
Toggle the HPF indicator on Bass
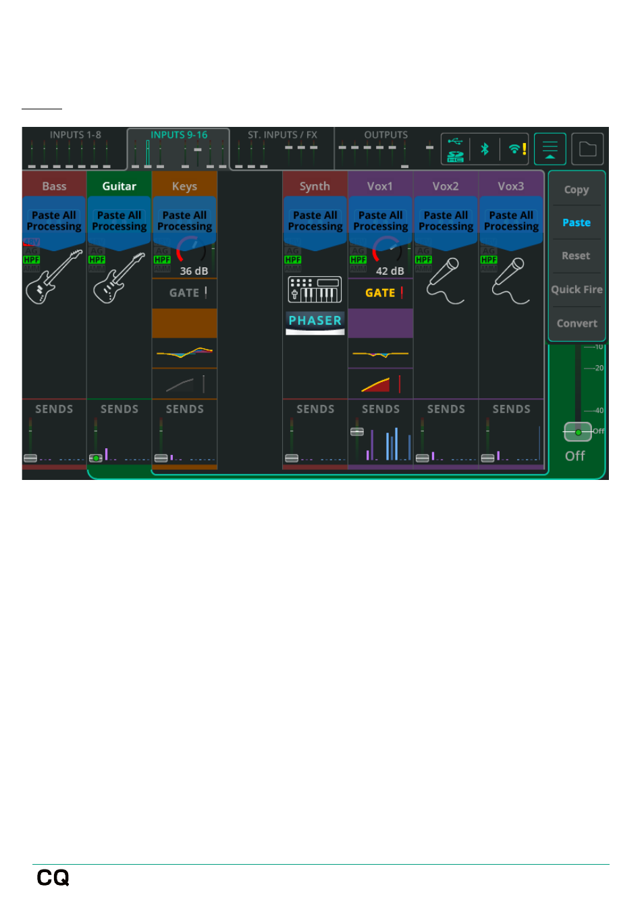coord(32,259)
